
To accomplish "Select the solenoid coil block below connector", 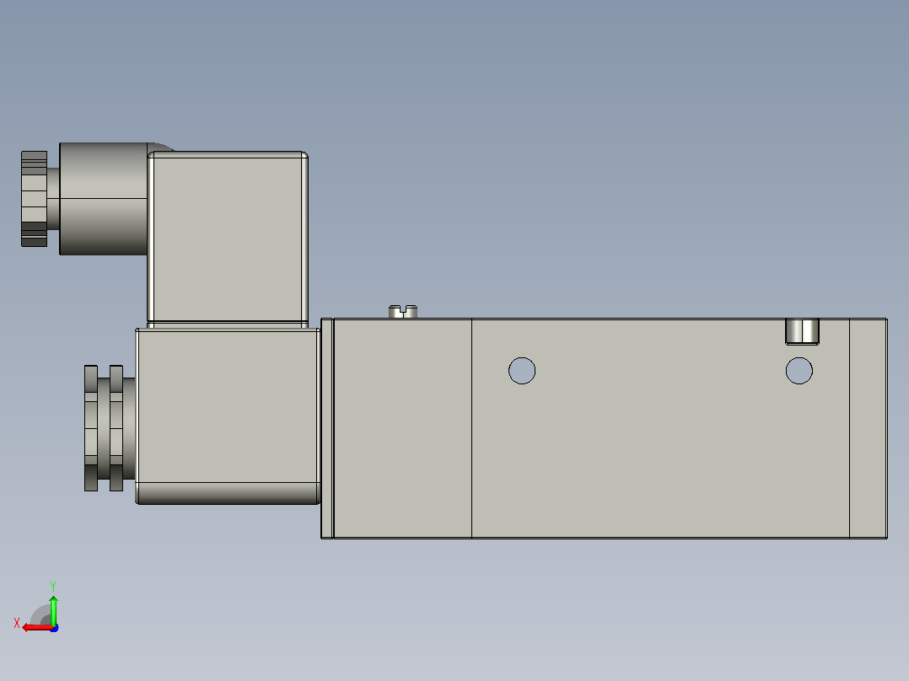I will point(228,416).
